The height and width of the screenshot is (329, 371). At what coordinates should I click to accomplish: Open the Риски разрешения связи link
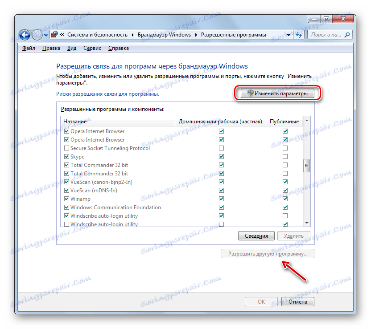(x=107, y=94)
